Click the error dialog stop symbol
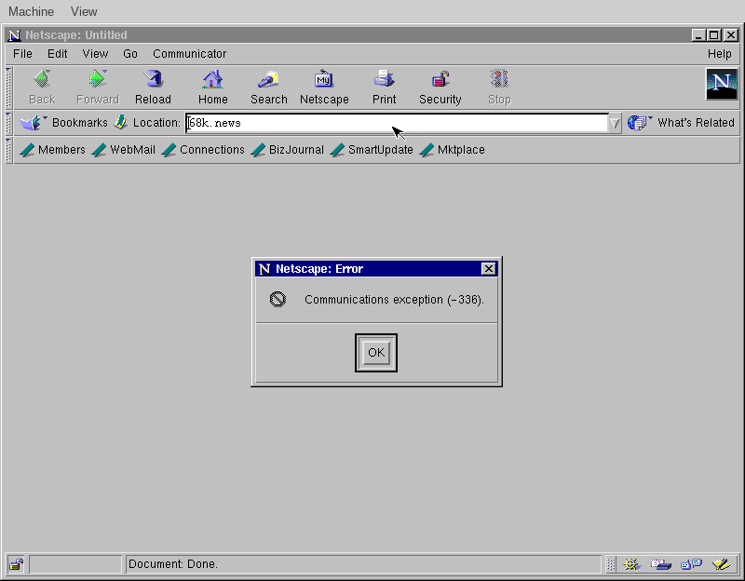 (278, 299)
